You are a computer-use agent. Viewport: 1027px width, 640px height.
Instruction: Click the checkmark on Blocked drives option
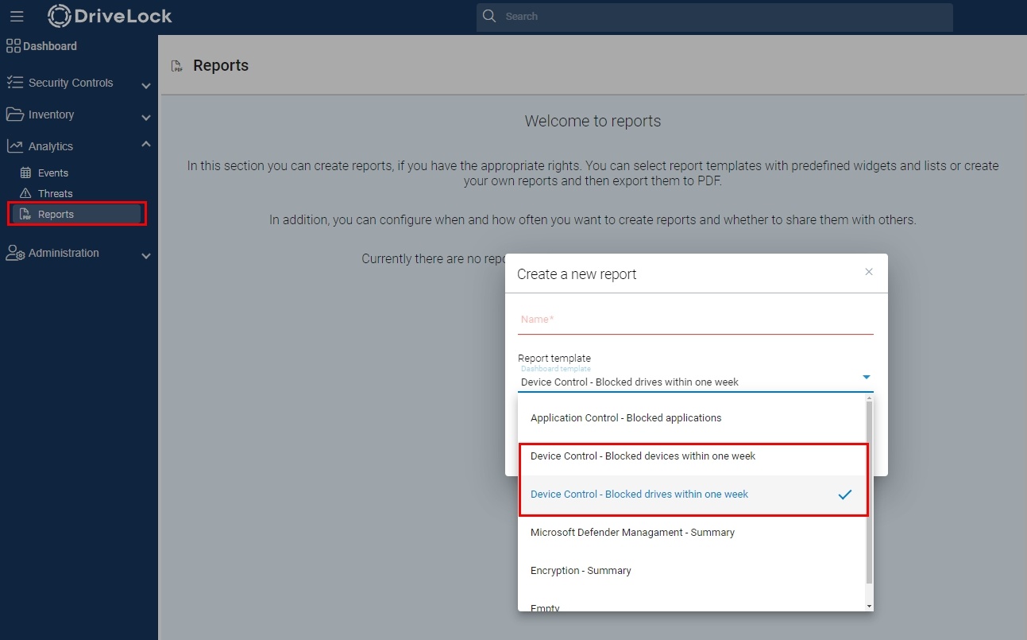click(845, 495)
